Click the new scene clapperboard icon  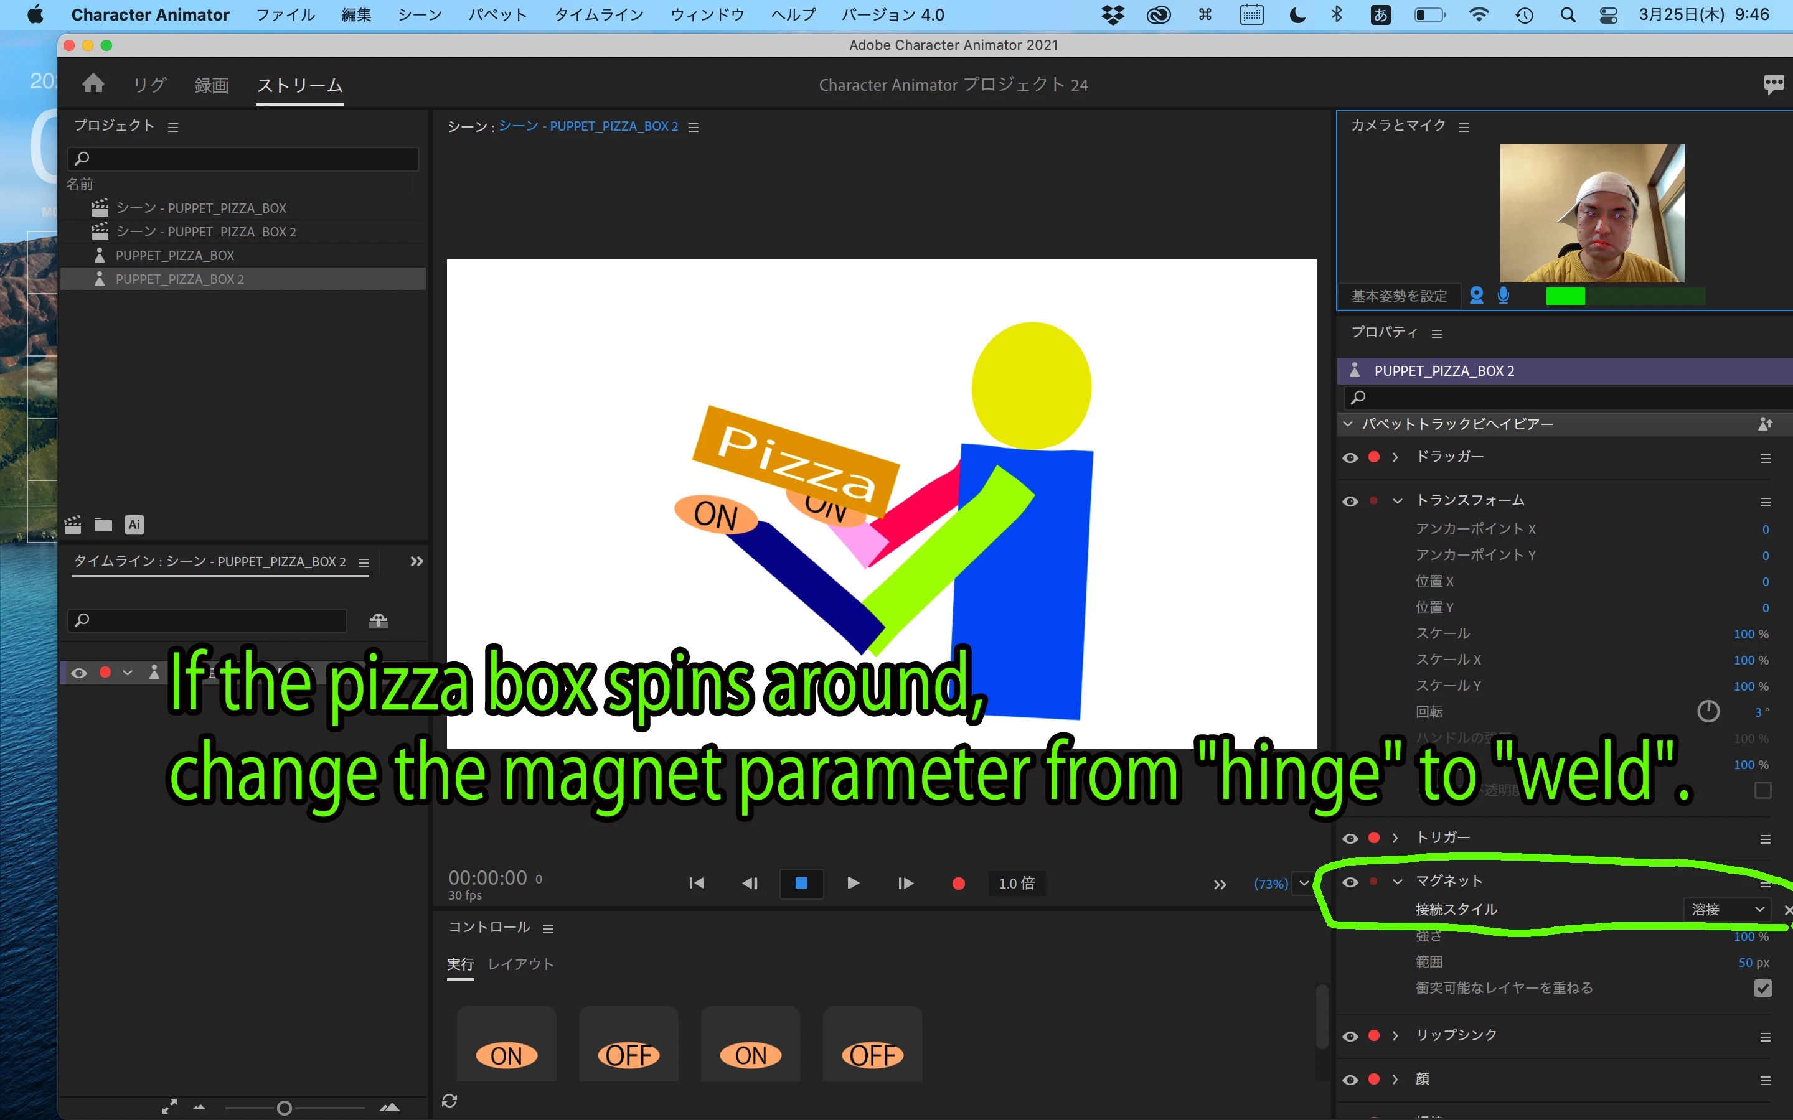tap(73, 525)
